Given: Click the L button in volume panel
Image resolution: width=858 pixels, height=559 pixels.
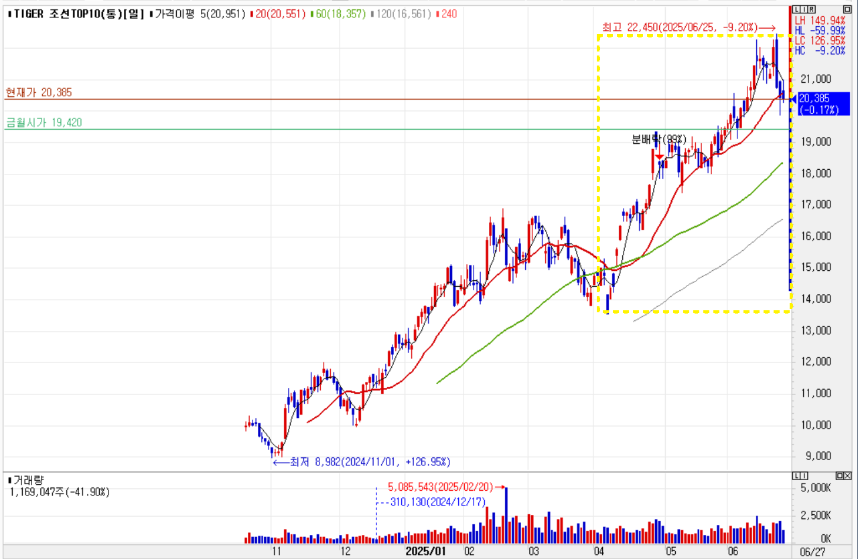Looking at the screenshot, I should (795, 475).
